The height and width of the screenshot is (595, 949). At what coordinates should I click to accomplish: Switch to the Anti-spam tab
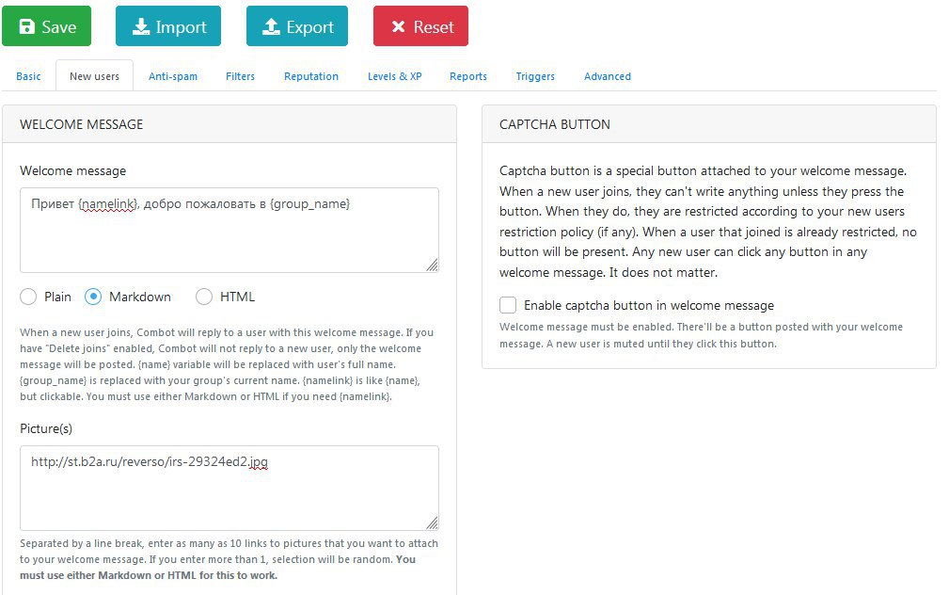pyautogui.click(x=173, y=76)
